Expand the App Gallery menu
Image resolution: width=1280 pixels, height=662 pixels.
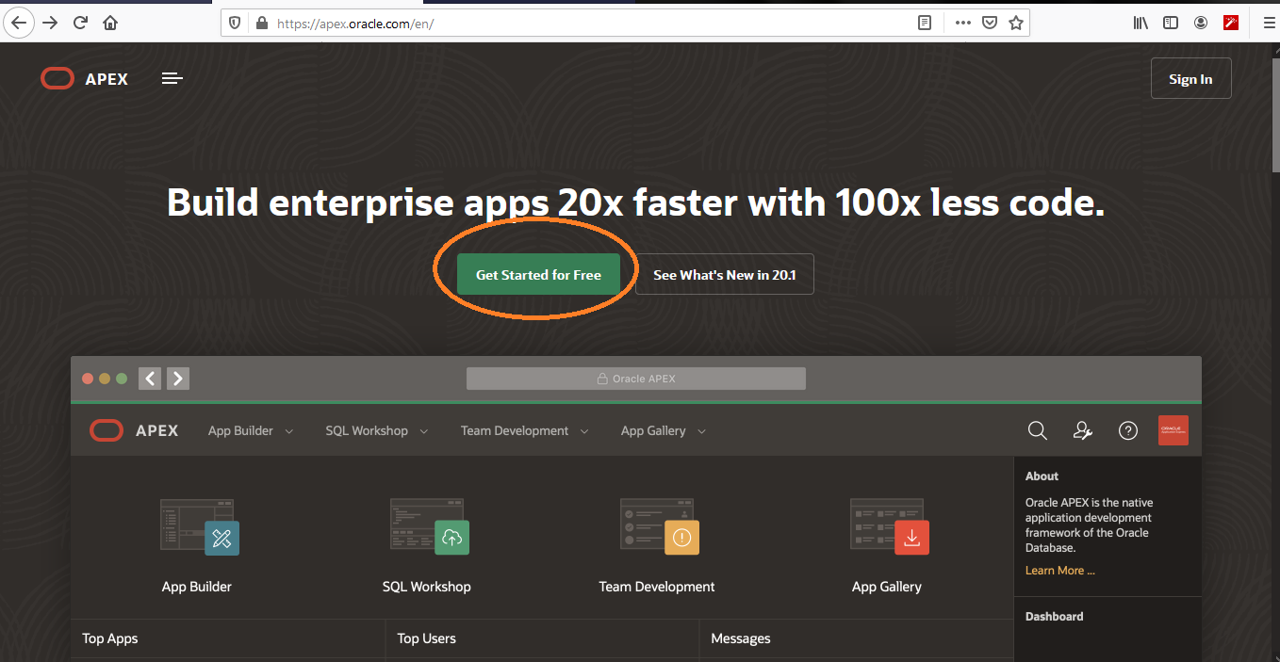(x=665, y=430)
